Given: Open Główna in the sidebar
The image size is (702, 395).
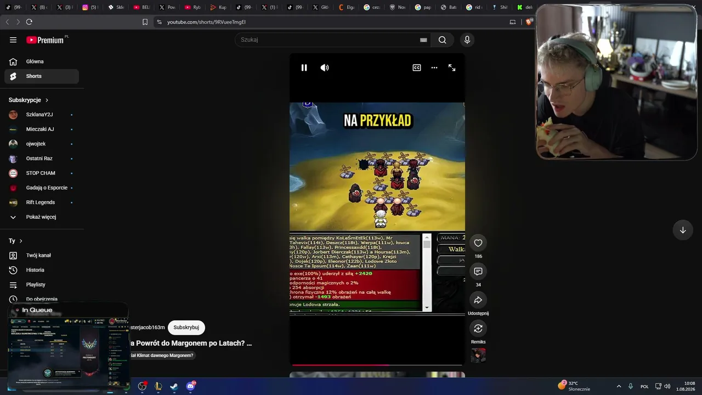Looking at the screenshot, I should point(42,61).
